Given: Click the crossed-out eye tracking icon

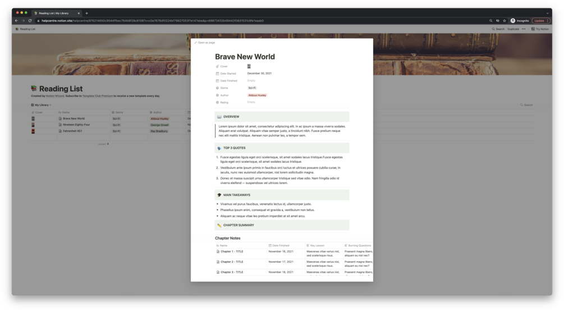Looking at the screenshot, I should coord(497,21).
